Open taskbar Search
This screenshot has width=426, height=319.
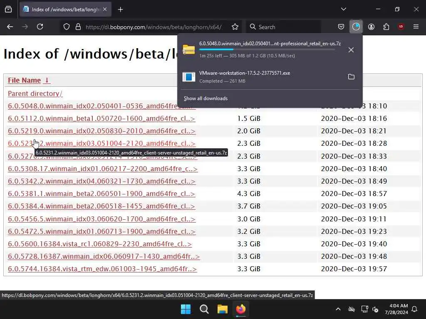(204, 309)
